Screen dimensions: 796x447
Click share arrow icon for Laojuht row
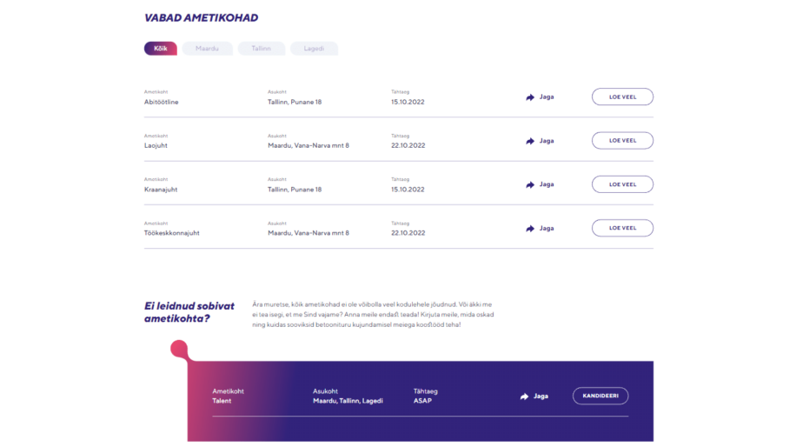pos(530,141)
